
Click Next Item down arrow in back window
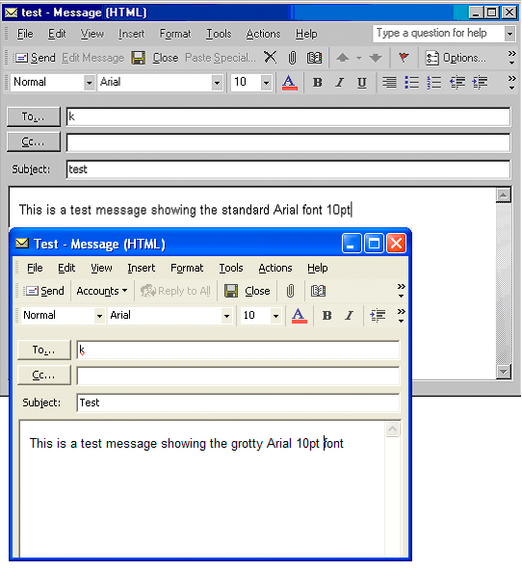pos(376,58)
